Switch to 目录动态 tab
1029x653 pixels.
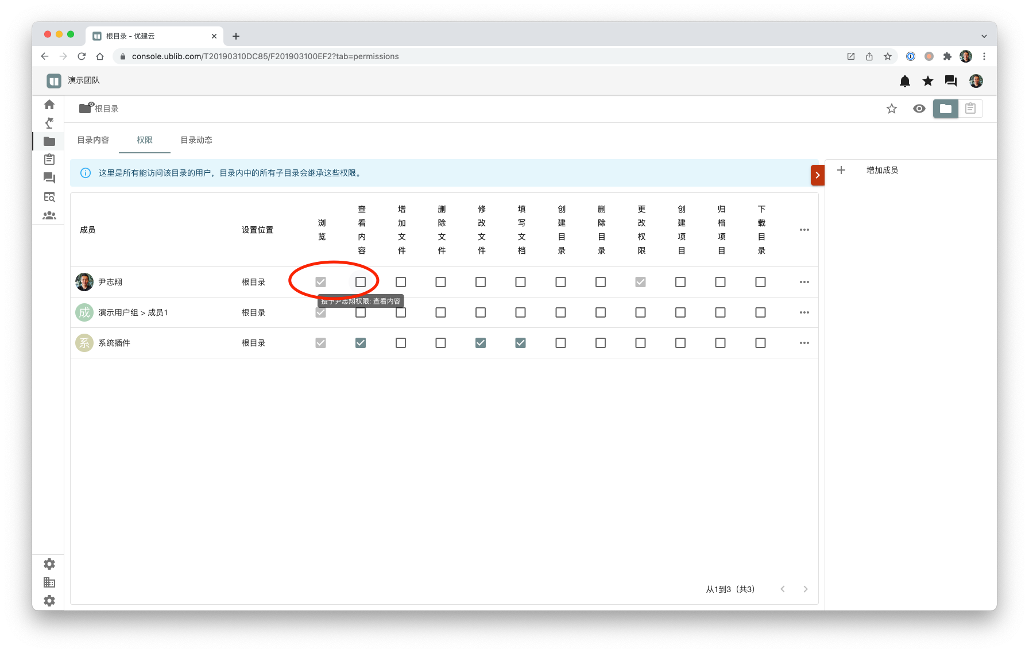196,140
